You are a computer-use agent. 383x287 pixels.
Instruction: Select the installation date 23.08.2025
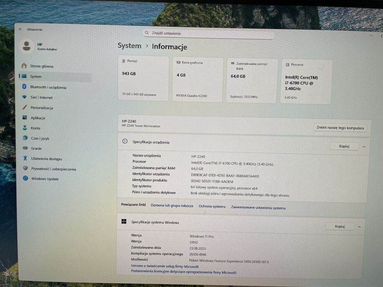click(197, 248)
